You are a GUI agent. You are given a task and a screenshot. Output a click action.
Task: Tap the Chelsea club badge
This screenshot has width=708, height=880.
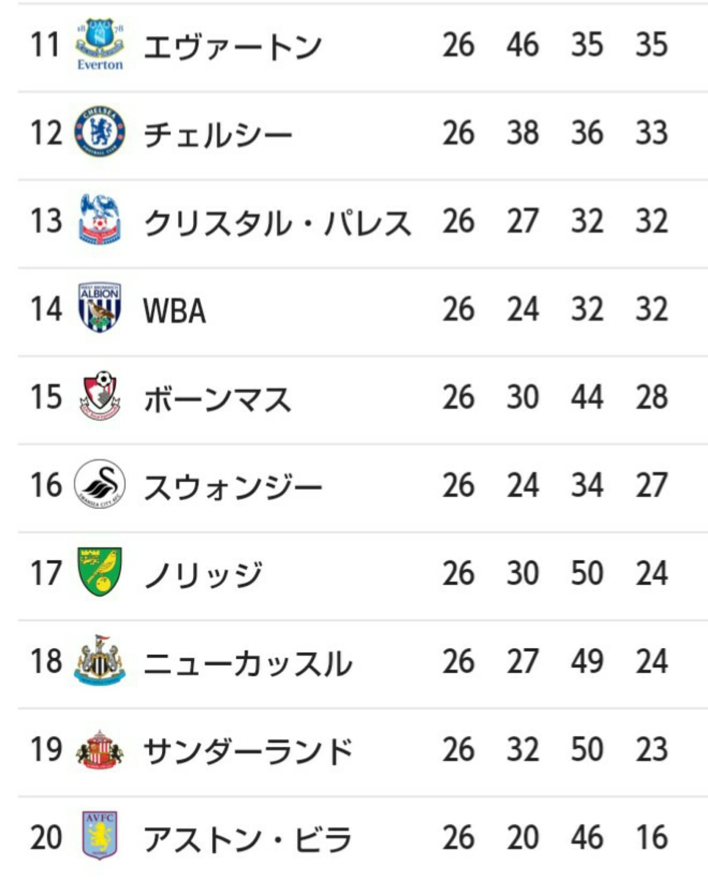pos(100,132)
